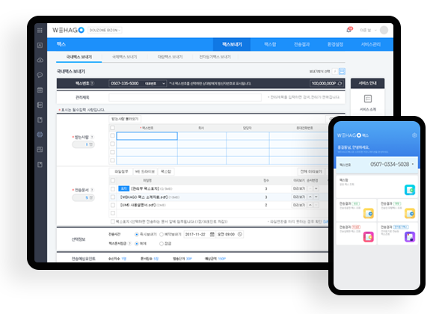This screenshot has width=442, height=314.
Task: Click the 관리제목 input field
Action: coord(185,97)
